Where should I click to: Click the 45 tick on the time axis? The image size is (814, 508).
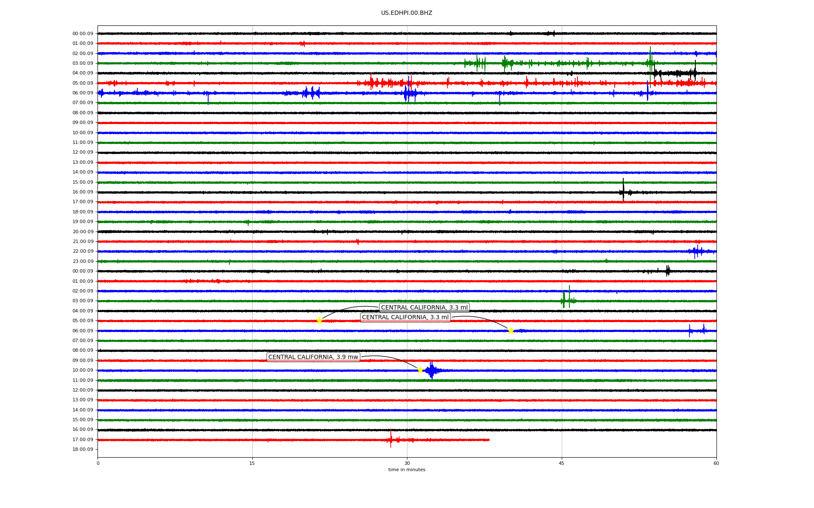tap(562, 463)
